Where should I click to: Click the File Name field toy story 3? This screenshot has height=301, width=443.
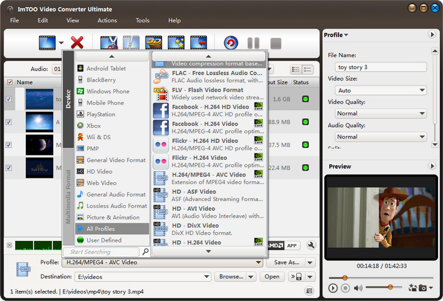pos(380,67)
